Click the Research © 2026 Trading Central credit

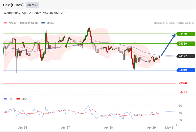[x=174, y=23]
